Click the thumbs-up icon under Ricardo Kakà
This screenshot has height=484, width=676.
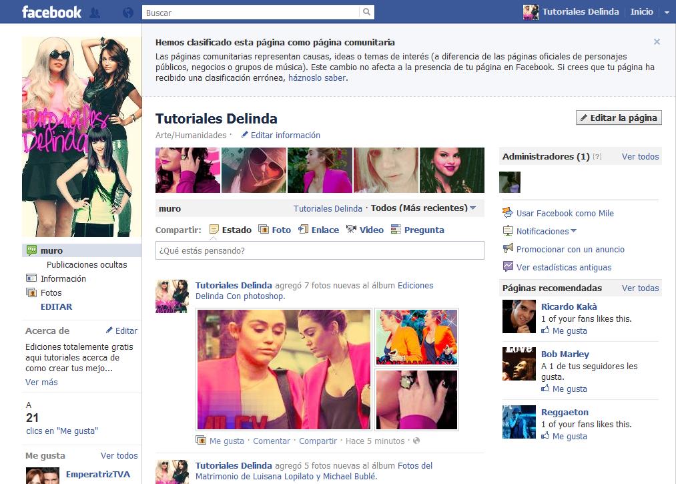pos(545,330)
